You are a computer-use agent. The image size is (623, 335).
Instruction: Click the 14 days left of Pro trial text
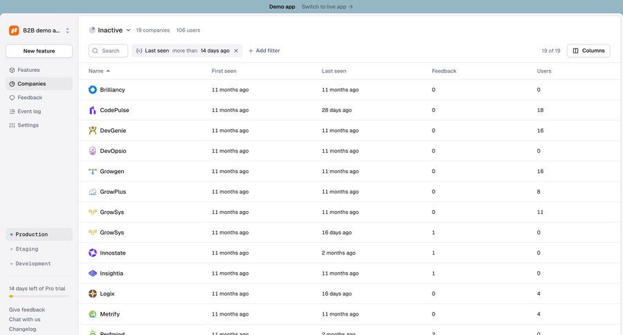(37, 289)
